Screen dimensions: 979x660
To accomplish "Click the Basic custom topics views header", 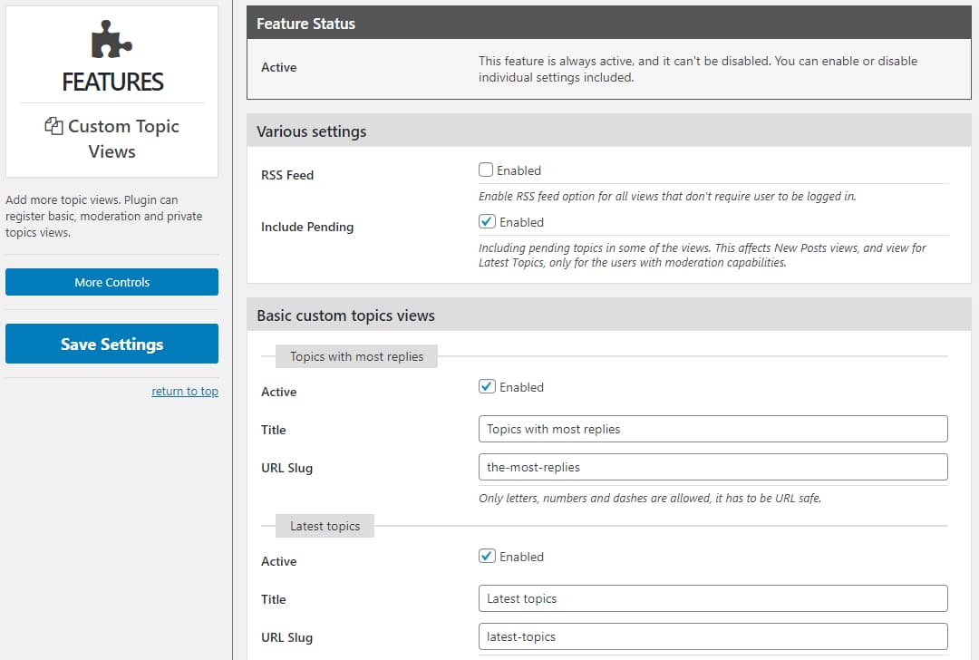I will point(609,315).
